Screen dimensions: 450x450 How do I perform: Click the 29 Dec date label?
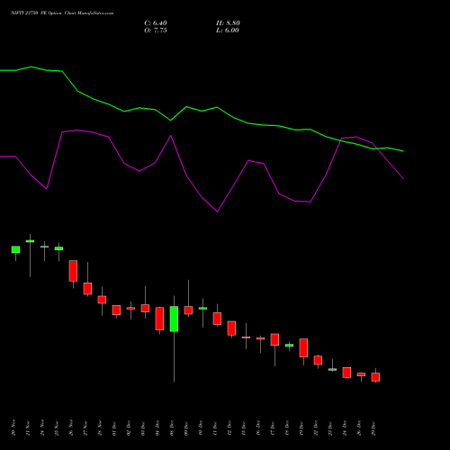coord(373,427)
